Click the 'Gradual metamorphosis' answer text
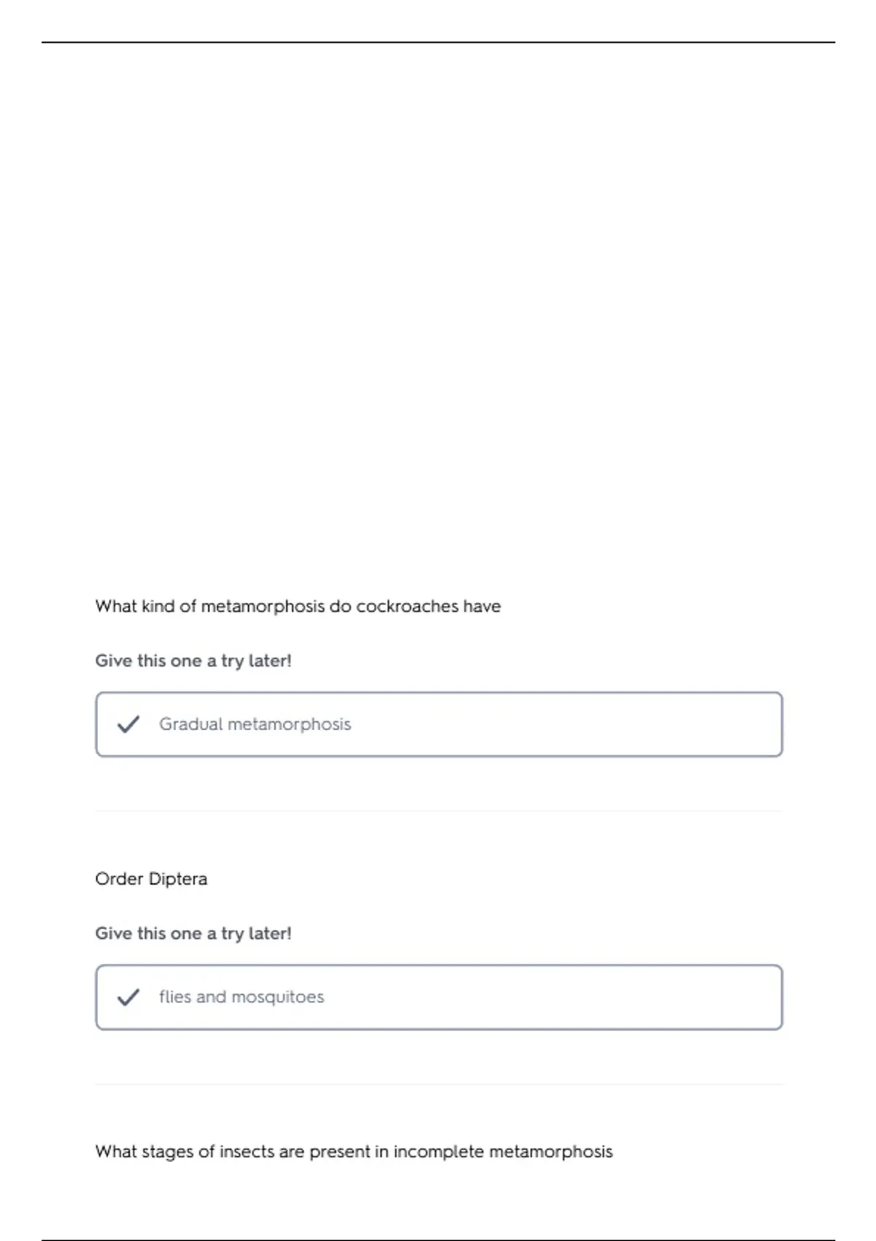This screenshot has height=1241, width=876. (255, 724)
